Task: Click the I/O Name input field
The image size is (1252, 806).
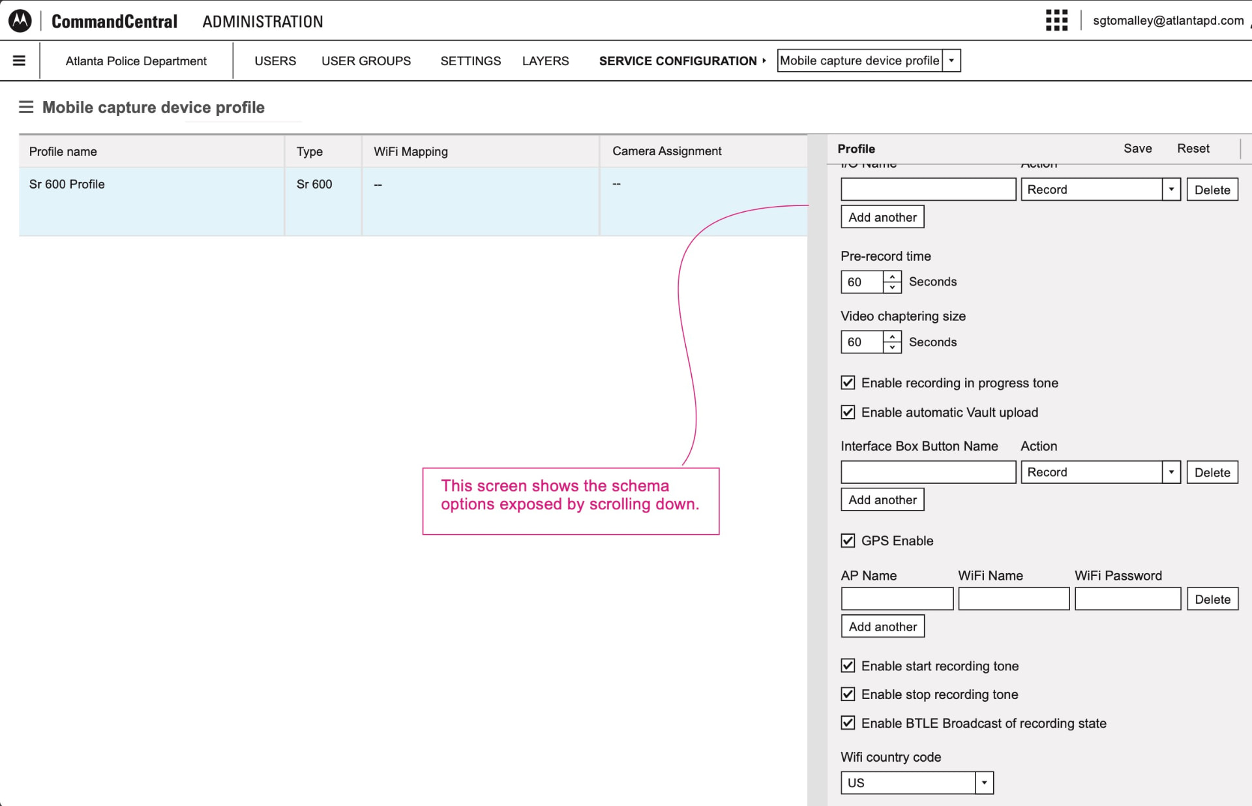Action: click(x=928, y=190)
